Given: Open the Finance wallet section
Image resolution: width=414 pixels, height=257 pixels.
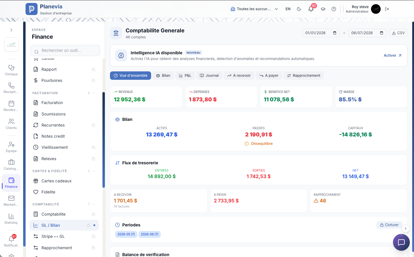Looking at the screenshot, I should 11,183.
